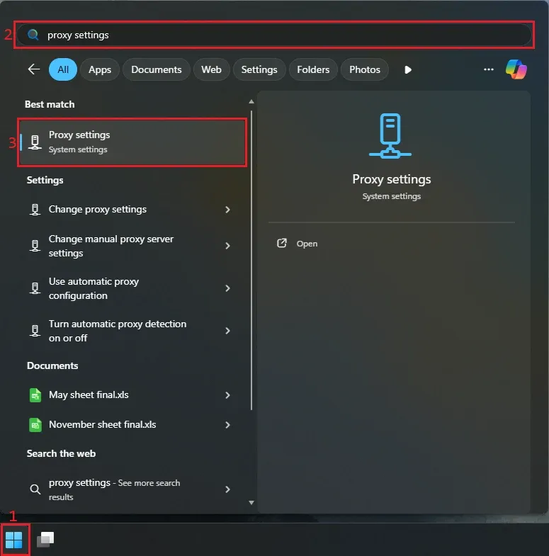
Task: Click the play arrow to show more filters
Action: click(407, 69)
